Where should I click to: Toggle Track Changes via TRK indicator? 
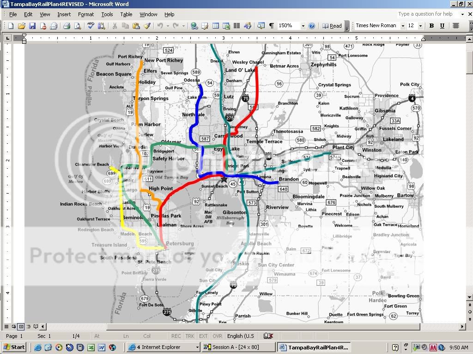pos(190,336)
